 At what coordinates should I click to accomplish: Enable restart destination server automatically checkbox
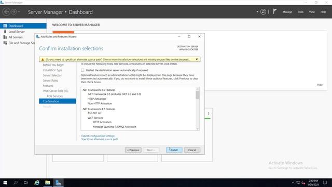[x=82, y=70]
